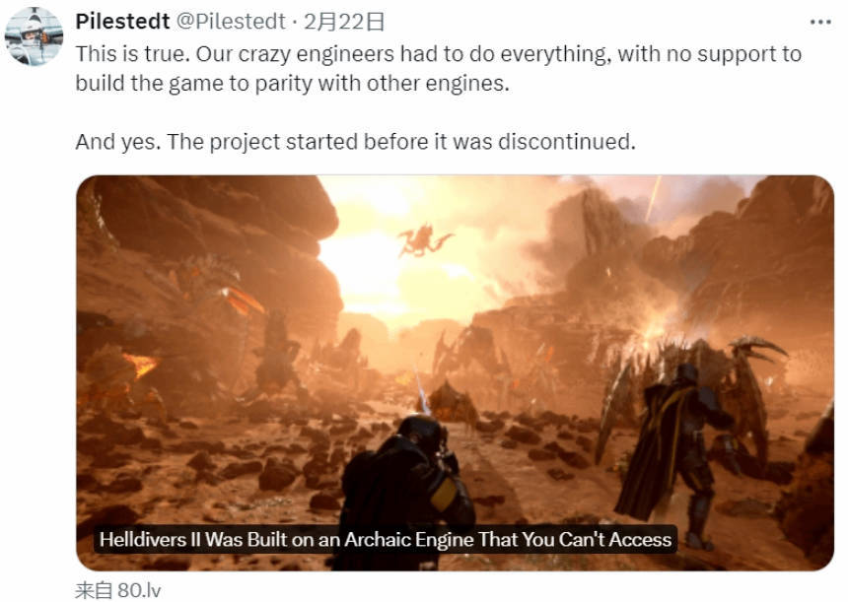Click Pilestedt's profile avatar picture
This screenshot has width=848, height=602.
tap(34, 36)
